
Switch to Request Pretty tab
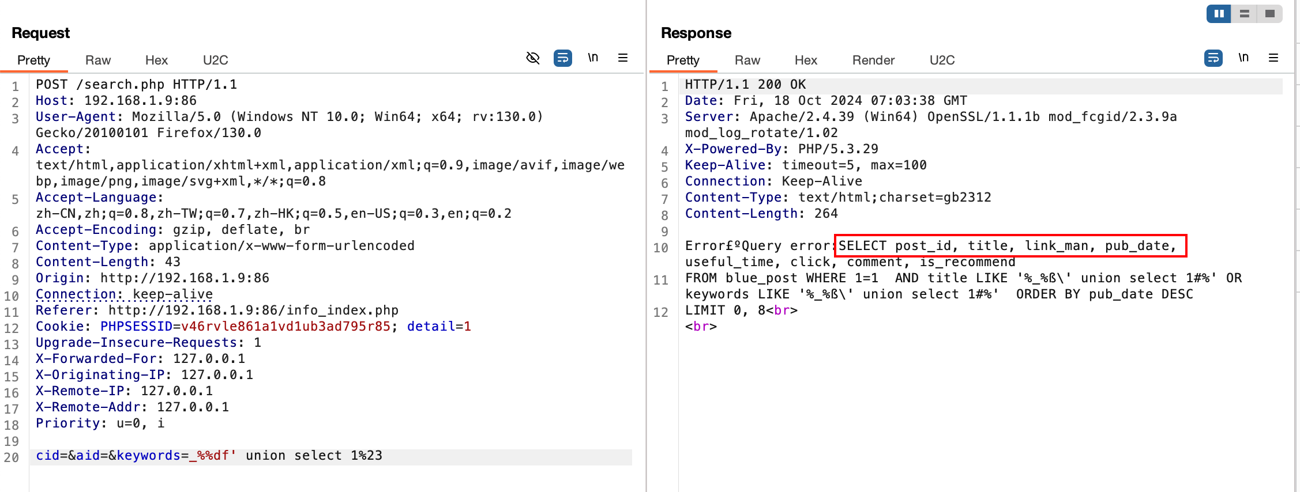33,60
